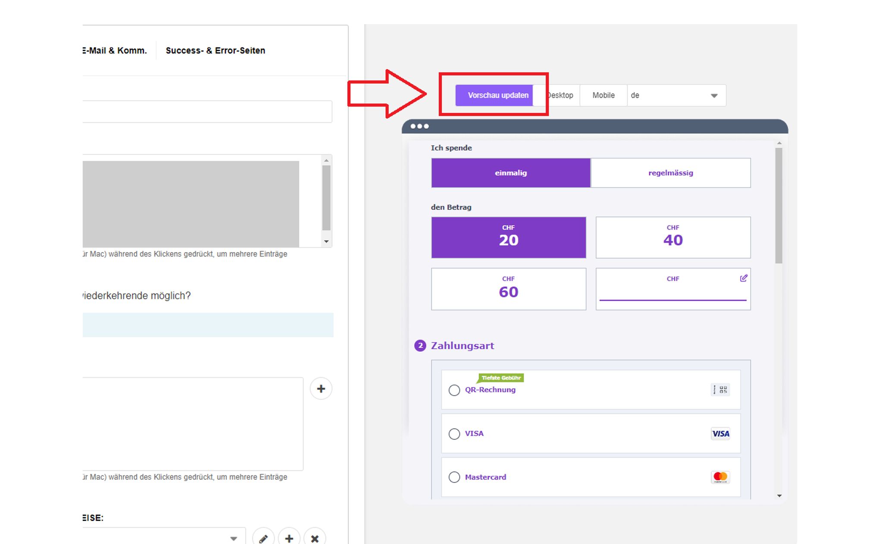Click the edit icon in custom CHF amount box

tap(744, 278)
